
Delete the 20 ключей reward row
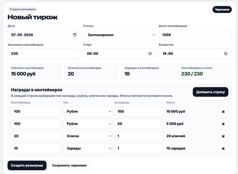pyautogui.click(x=223, y=136)
